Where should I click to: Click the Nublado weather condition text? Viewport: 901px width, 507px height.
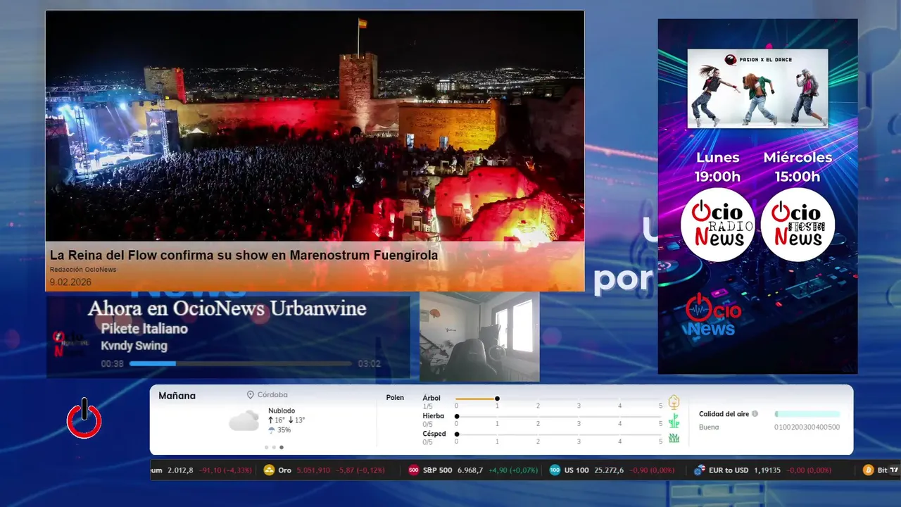[x=282, y=411]
